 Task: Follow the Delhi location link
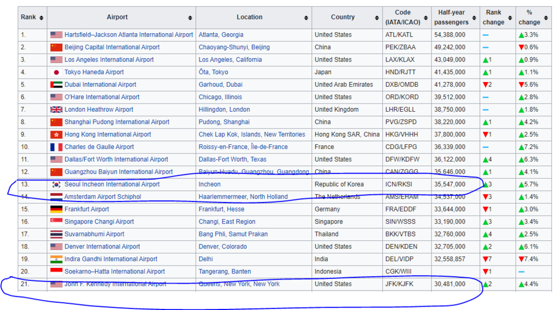click(206, 259)
